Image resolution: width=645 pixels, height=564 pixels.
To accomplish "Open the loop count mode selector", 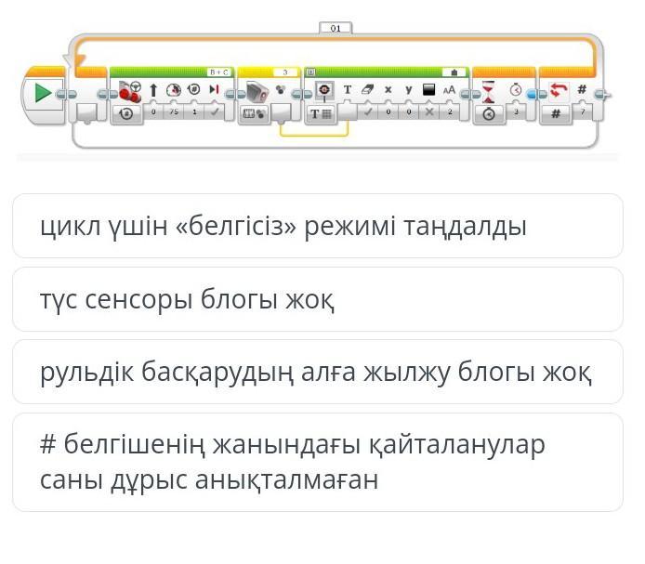I will click(556, 113).
